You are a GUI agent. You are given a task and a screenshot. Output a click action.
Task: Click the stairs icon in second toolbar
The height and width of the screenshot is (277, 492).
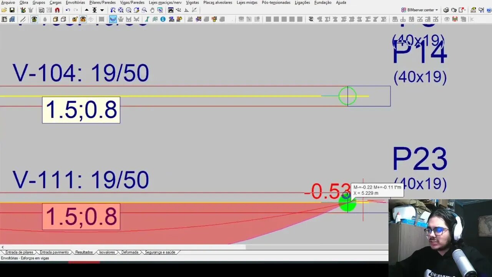[x=23, y=19]
